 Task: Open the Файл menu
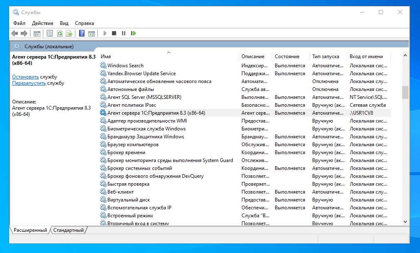pyautogui.click(x=19, y=23)
